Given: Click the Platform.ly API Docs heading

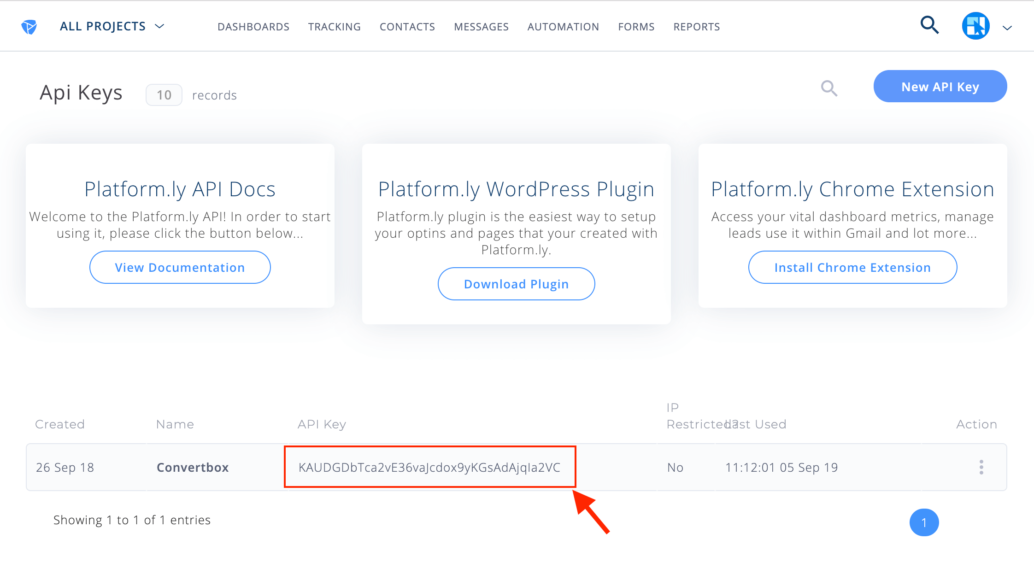Looking at the screenshot, I should [180, 189].
